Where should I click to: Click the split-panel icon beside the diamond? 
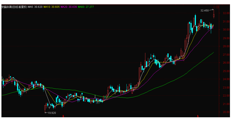click(x=217, y=7)
